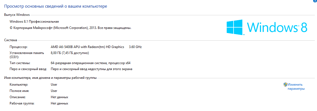The height and width of the screenshot is (111, 317).
Task: Click the Windows 8 logo text
Action: (x=277, y=28)
